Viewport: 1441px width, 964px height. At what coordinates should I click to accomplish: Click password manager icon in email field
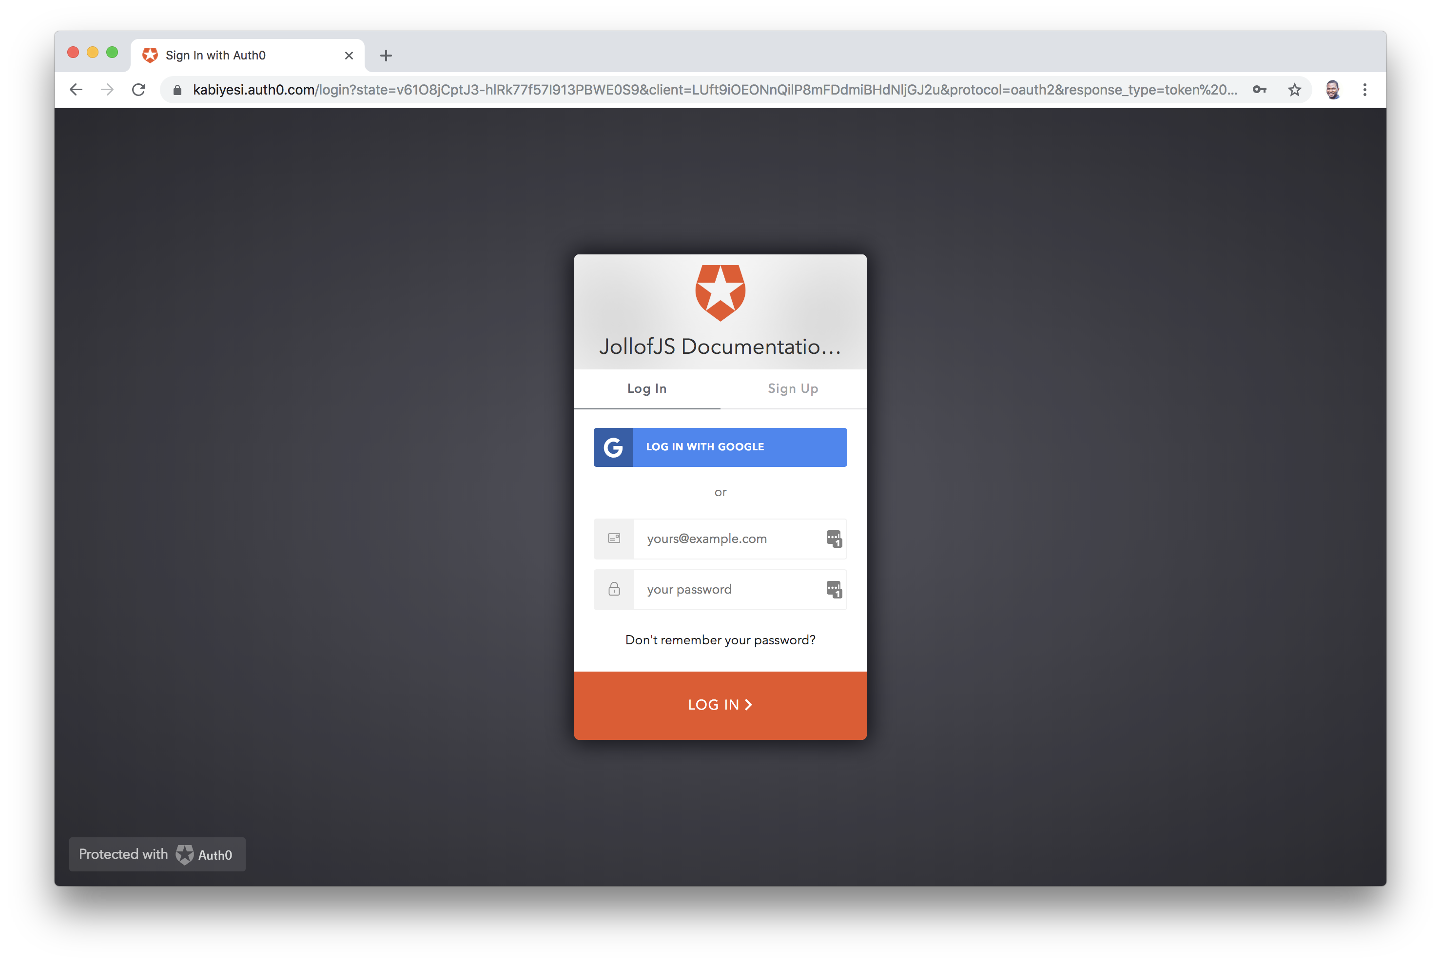(x=834, y=539)
